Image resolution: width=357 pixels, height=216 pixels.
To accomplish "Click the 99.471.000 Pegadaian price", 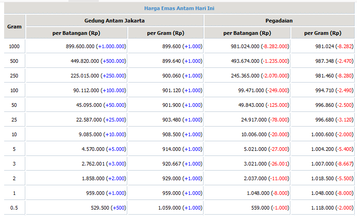I will coord(251,90).
